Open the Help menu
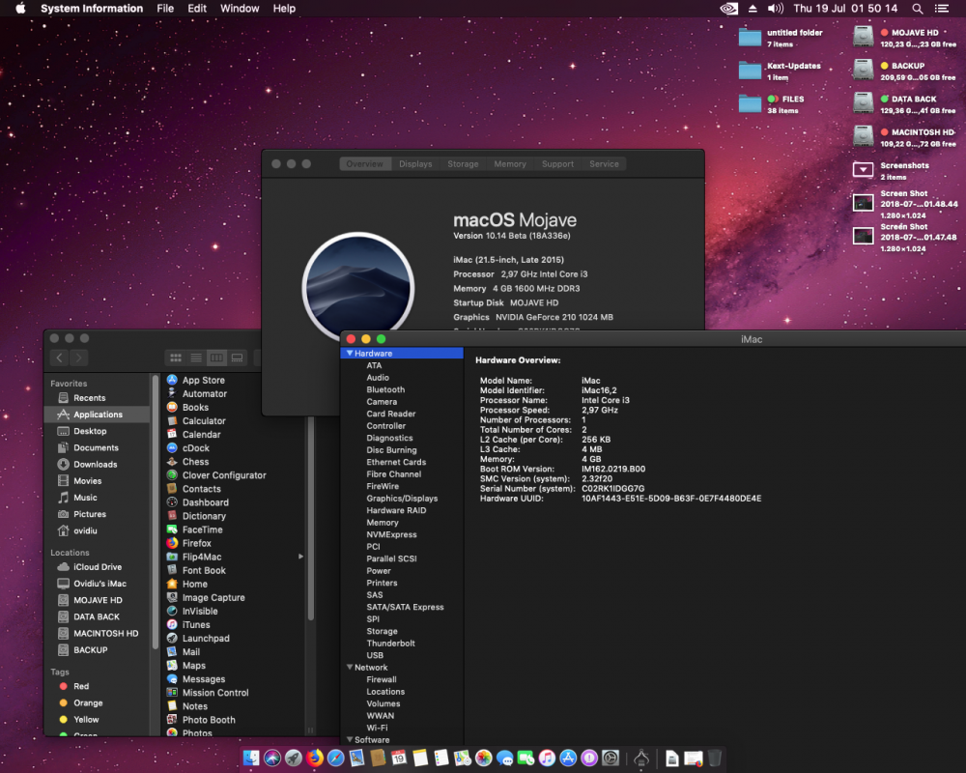 (x=284, y=9)
